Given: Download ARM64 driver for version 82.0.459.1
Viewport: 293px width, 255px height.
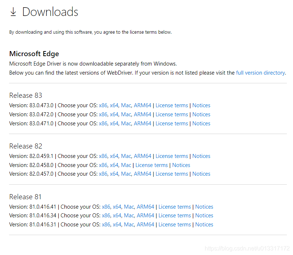Looking at the screenshot, I should (x=143, y=156).
